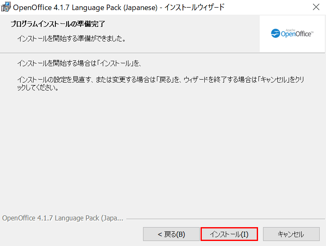This screenshot has width=326, height=246.
Task: Click the paragraph starting インストールの設定を見直す
Action: (161, 83)
